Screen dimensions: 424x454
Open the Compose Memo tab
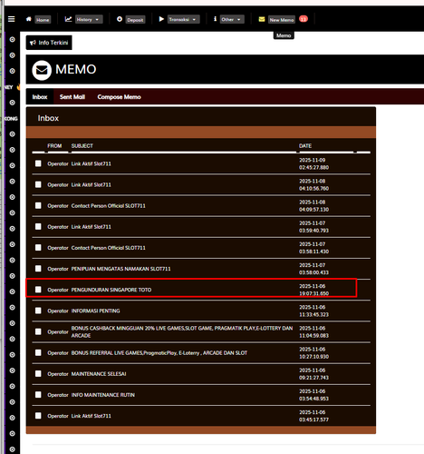[119, 97]
